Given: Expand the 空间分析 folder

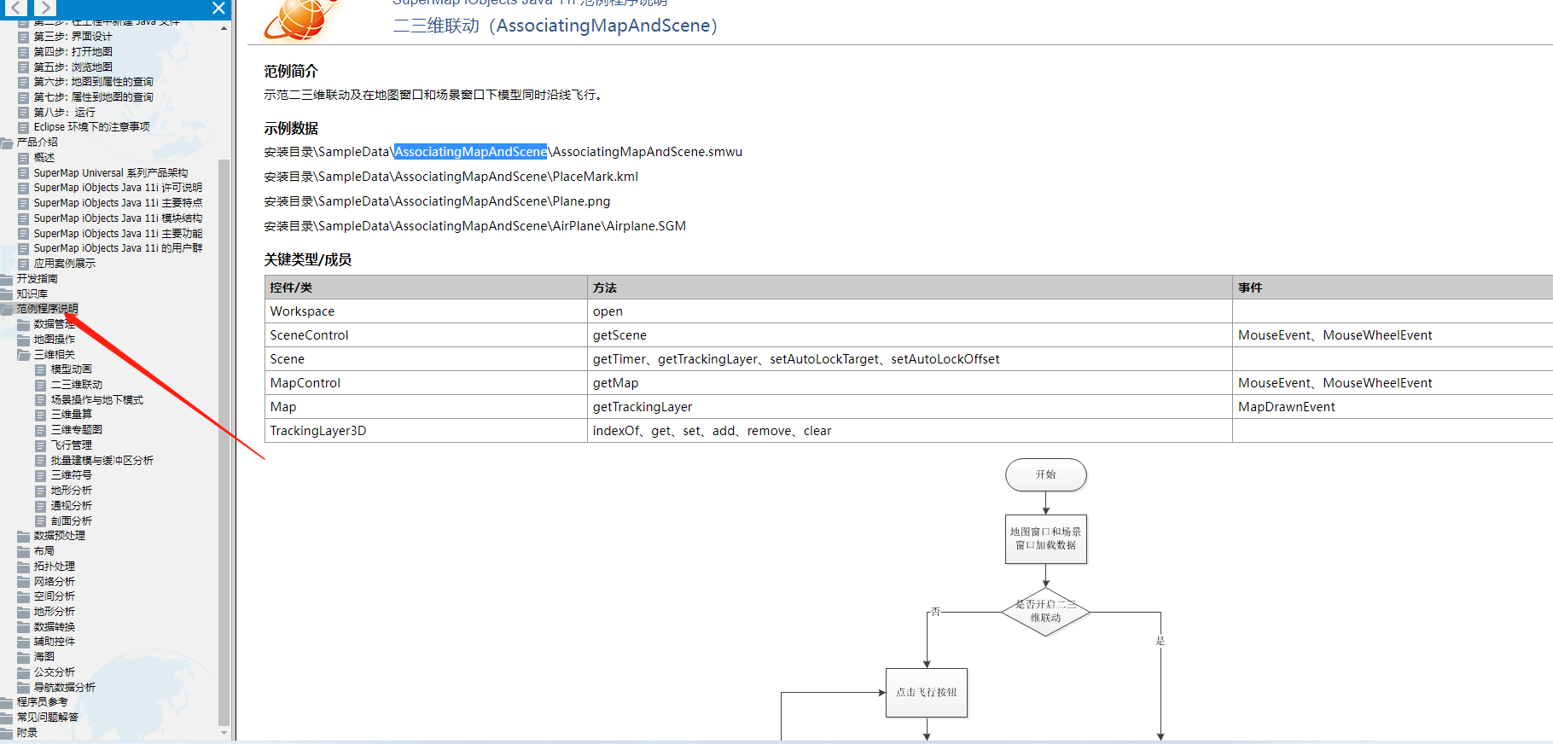Looking at the screenshot, I should tap(24, 596).
